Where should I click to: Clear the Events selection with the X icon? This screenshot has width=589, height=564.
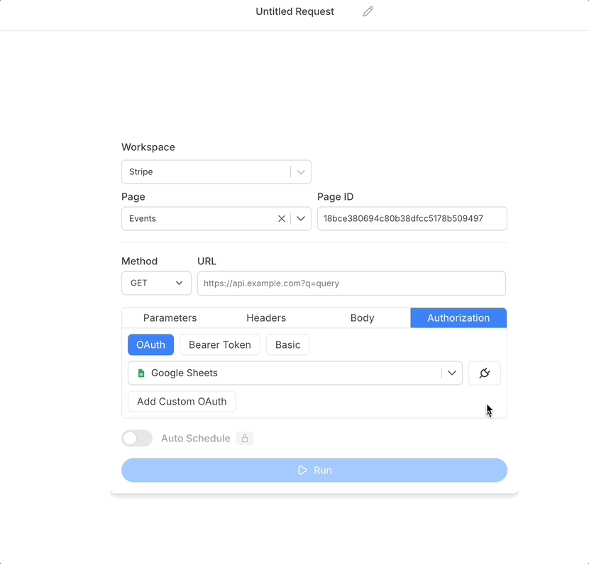click(x=282, y=218)
